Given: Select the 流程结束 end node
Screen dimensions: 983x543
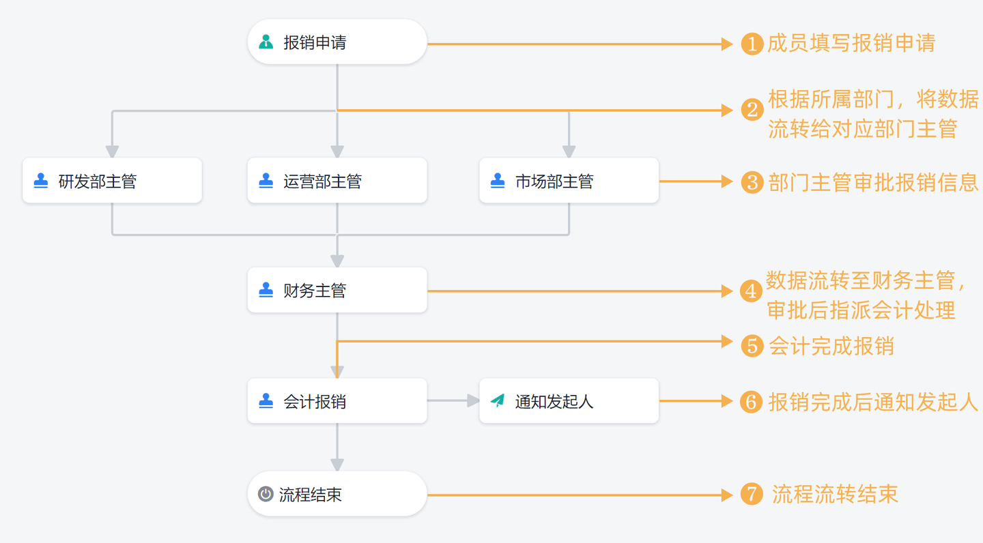Looking at the screenshot, I should [x=337, y=493].
